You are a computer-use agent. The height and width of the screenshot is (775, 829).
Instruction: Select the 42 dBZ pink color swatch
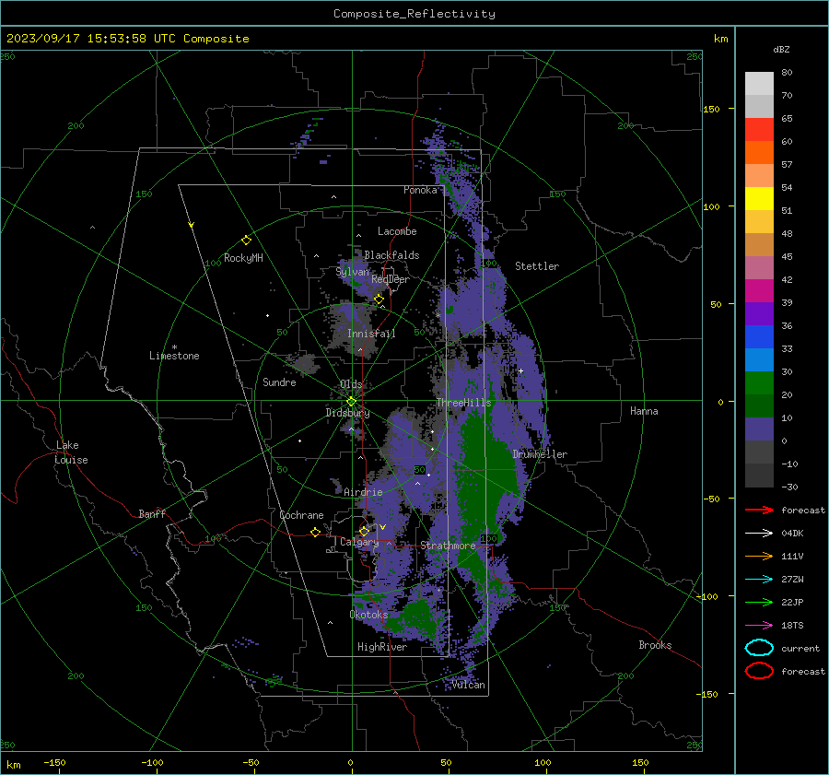759,267
